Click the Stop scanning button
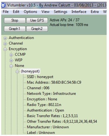The height and width of the screenshot is (136, 109). point(15,20)
